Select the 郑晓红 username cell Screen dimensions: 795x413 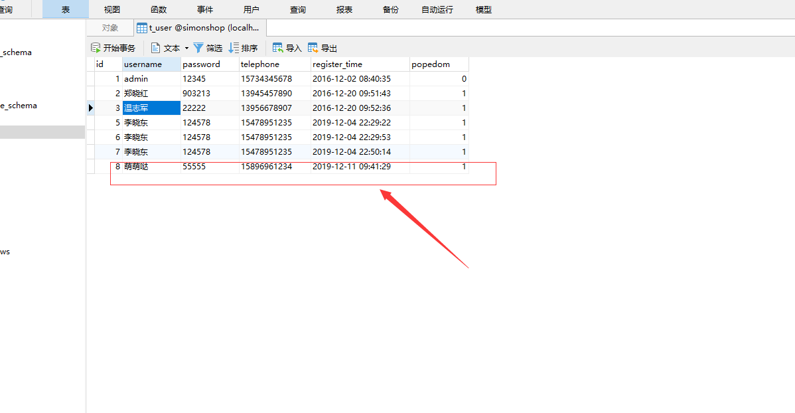(151, 94)
